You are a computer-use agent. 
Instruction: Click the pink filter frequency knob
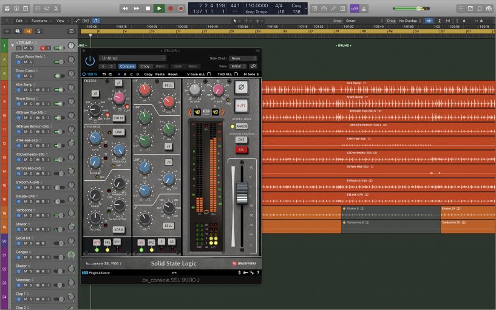tap(119, 98)
